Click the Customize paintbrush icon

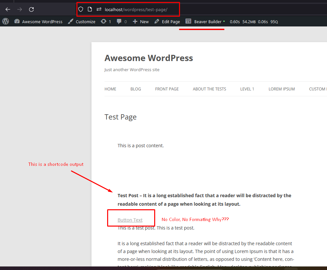click(71, 21)
